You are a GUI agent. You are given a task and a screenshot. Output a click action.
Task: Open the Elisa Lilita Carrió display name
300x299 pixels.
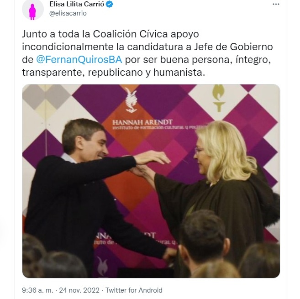77,4
